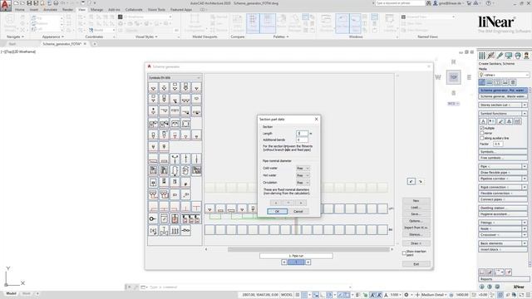The width and height of the screenshot is (532, 299).
Task: Collapse the Symbol functions section
Action: [525, 113]
